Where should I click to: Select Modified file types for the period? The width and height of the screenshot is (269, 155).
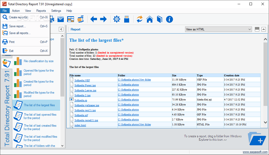pos(36,94)
